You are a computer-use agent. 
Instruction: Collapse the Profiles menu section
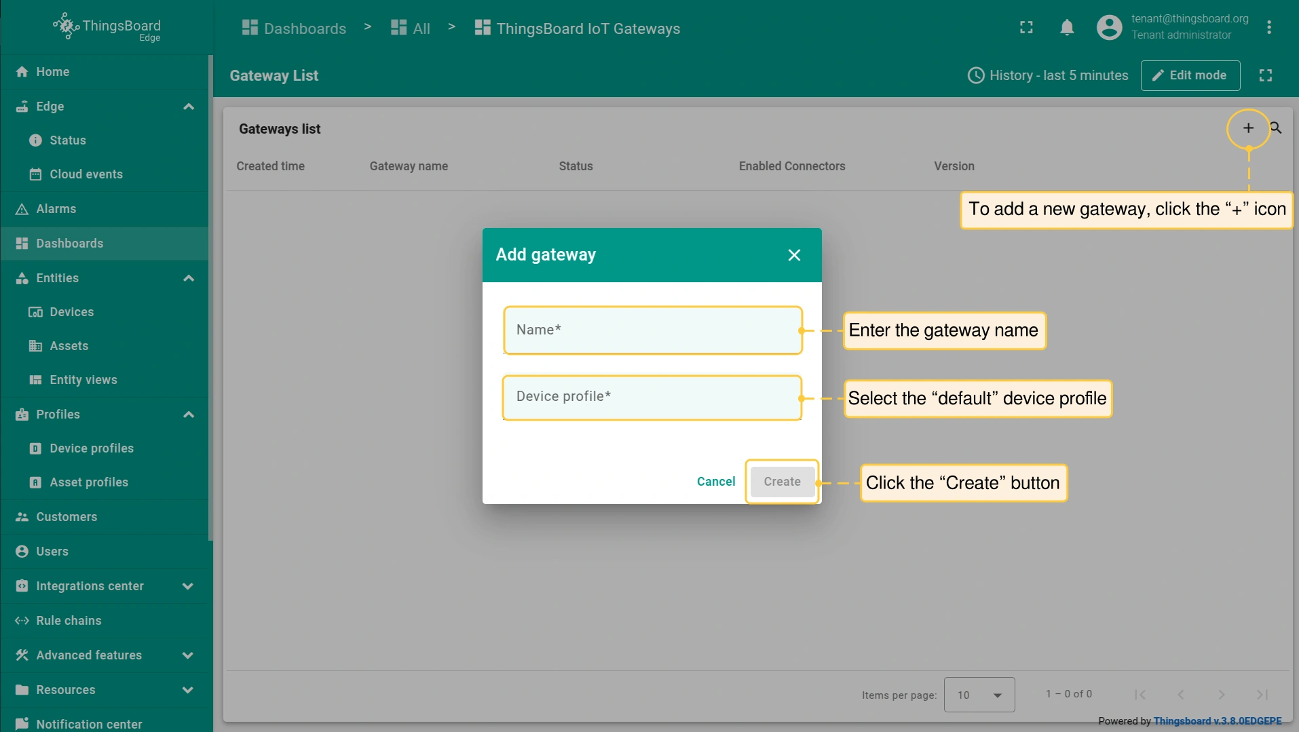[x=189, y=415]
